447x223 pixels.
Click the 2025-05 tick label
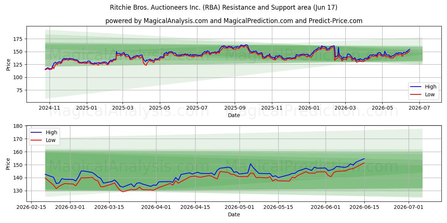tap(160, 108)
